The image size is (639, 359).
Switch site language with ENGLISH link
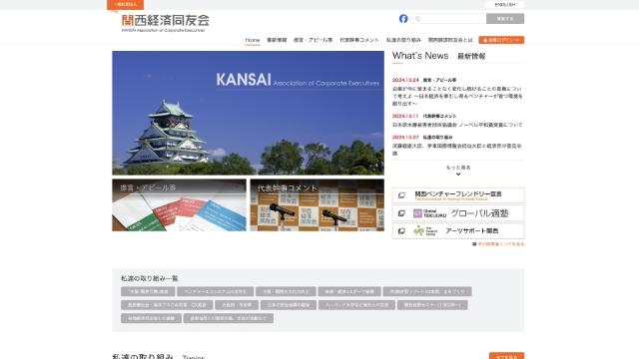pos(505,4)
